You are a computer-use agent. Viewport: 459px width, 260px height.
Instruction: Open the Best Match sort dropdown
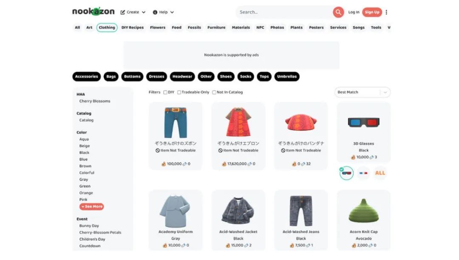point(363,92)
